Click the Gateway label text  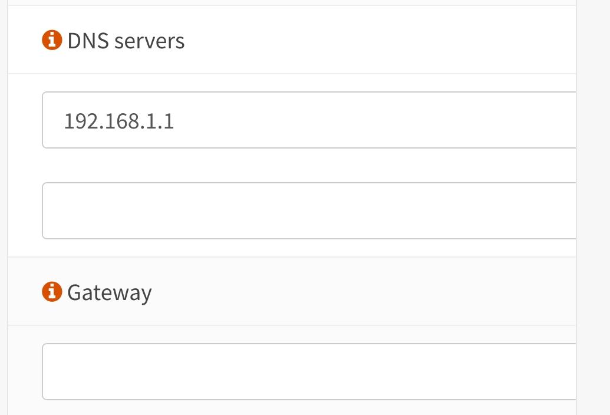(110, 292)
